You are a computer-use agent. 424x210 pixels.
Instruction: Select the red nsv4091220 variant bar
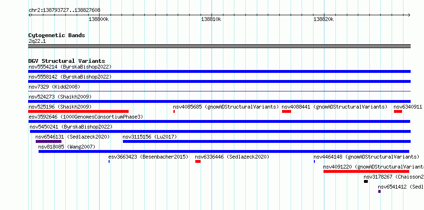pos(366,171)
